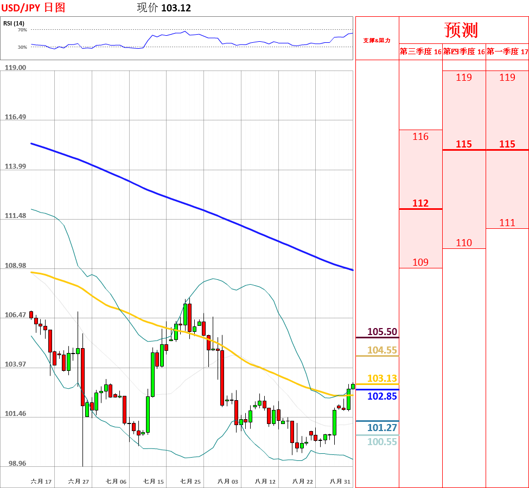Click the 104.55 resistance level
The width and height of the screenshot is (529, 488).
click(x=382, y=350)
